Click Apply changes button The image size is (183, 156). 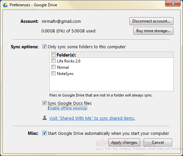[124, 142]
